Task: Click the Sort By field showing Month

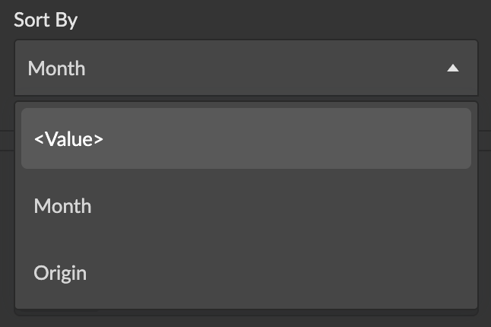Action: 245,68
